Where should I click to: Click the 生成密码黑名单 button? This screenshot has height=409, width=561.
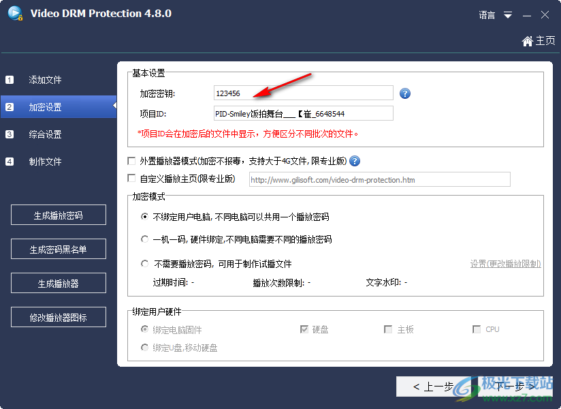coord(59,249)
